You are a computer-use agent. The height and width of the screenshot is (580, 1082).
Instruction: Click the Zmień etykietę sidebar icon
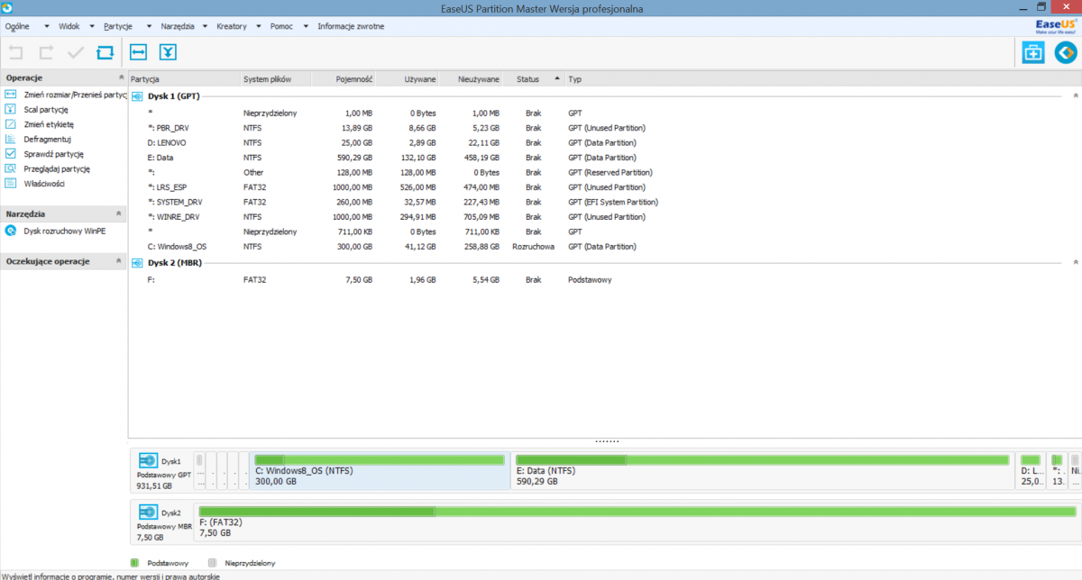click(x=11, y=124)
